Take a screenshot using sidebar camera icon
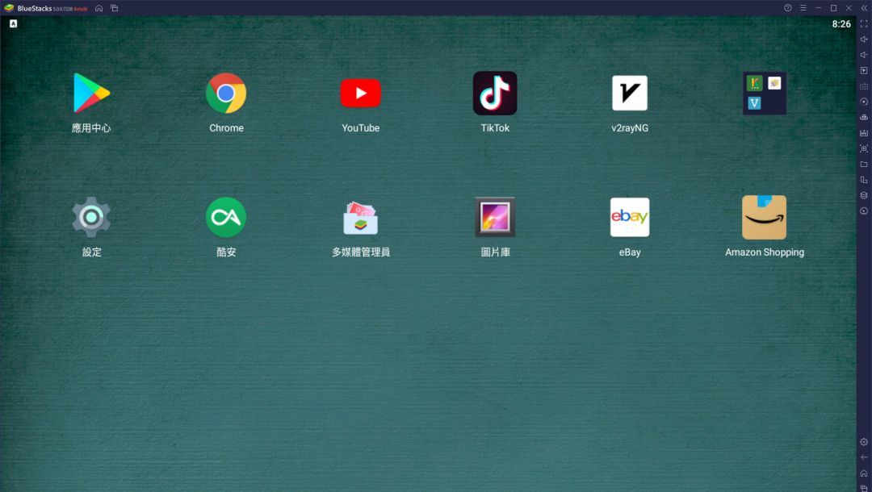Screen dimensions: 872x492 (864, 148)
